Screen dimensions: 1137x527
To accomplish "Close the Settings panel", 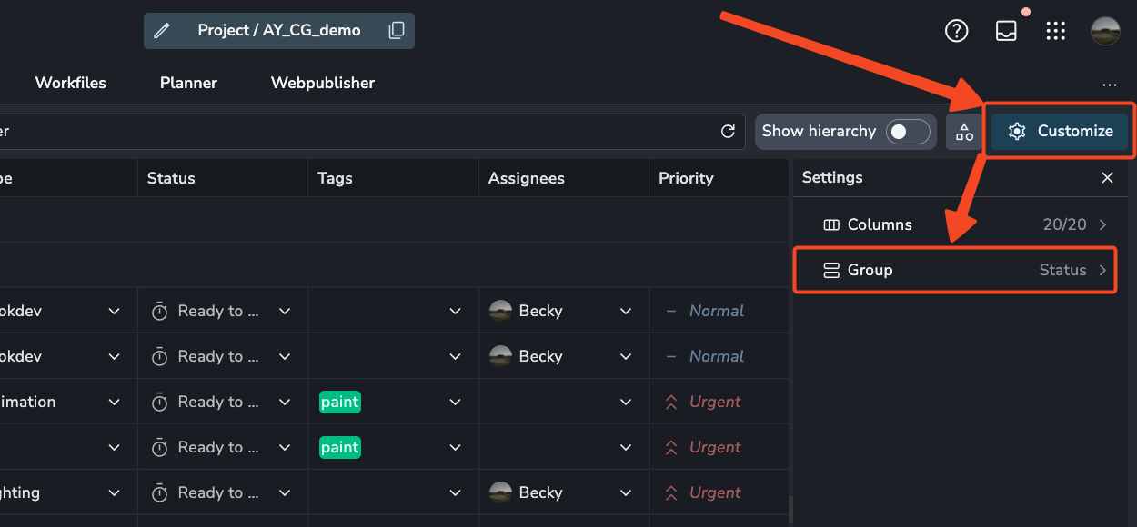I will click(1107, 178).
